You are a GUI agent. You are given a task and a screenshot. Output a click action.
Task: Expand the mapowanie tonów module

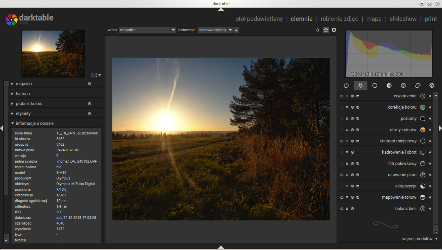point(399,197)
